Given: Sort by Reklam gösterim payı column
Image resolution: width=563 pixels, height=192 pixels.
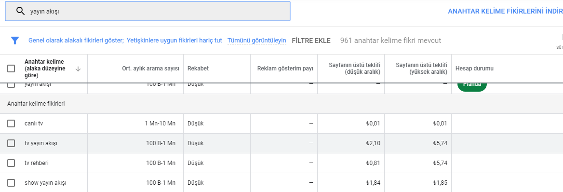Looking at the screenshot, I should (285, 69).
